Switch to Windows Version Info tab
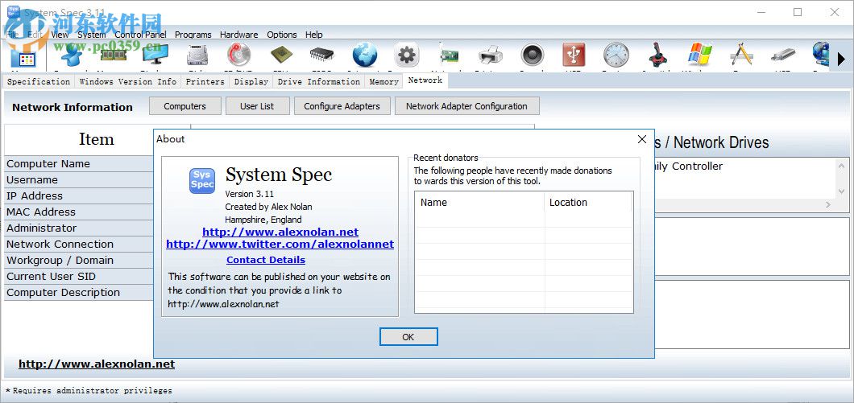Screen dimensions: 854x403 (128, 81)
